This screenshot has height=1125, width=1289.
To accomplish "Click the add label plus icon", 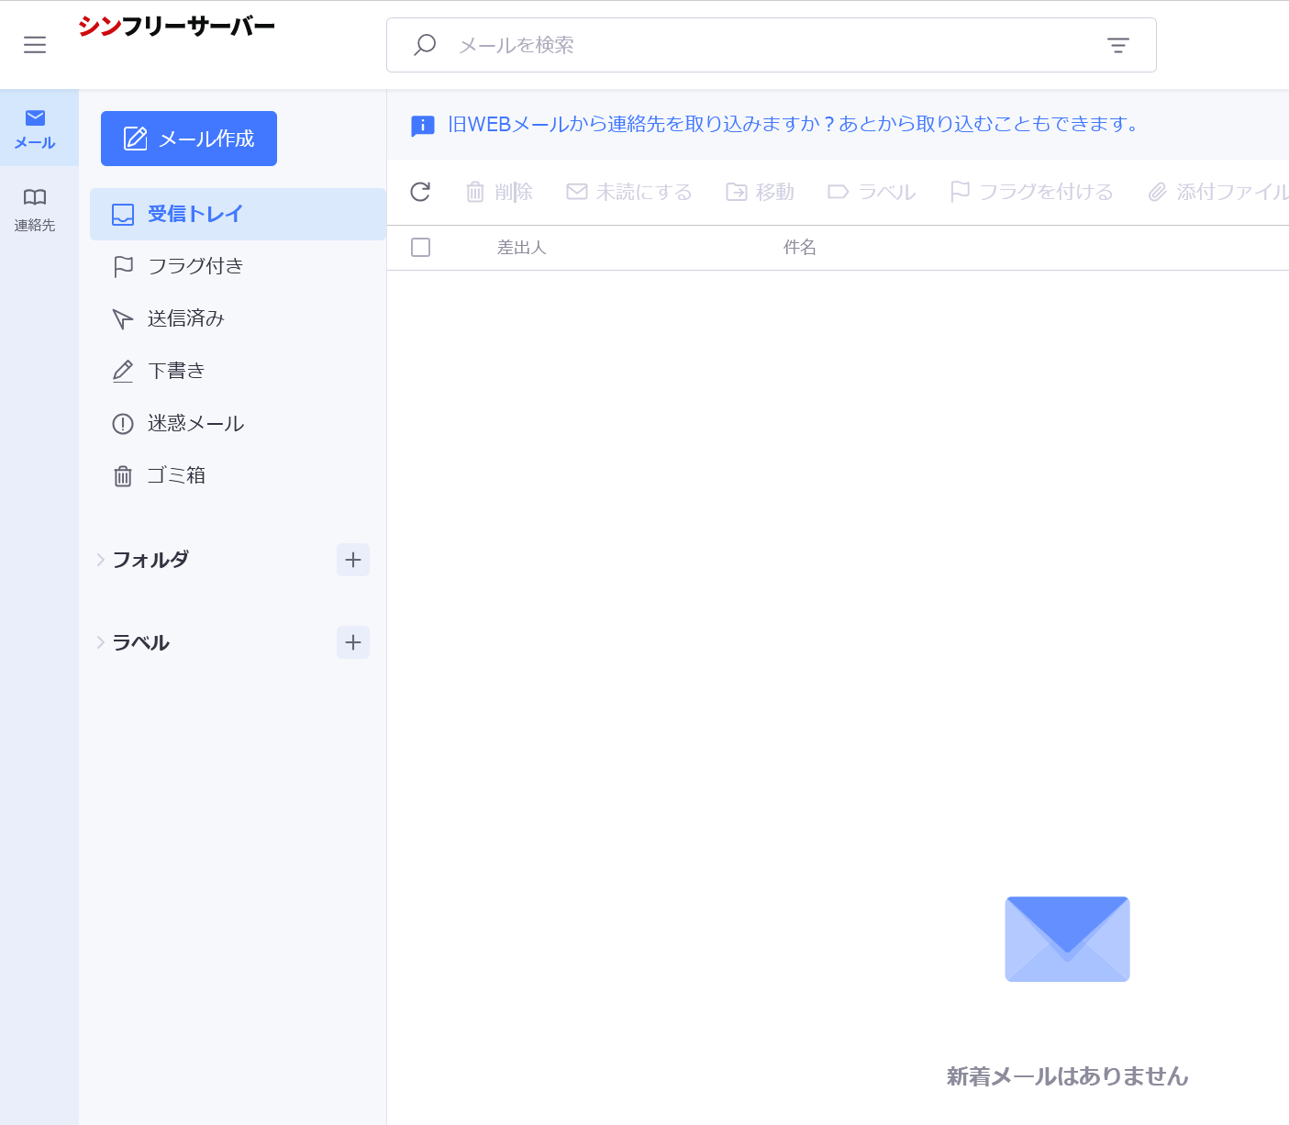I will click(353, 642).
